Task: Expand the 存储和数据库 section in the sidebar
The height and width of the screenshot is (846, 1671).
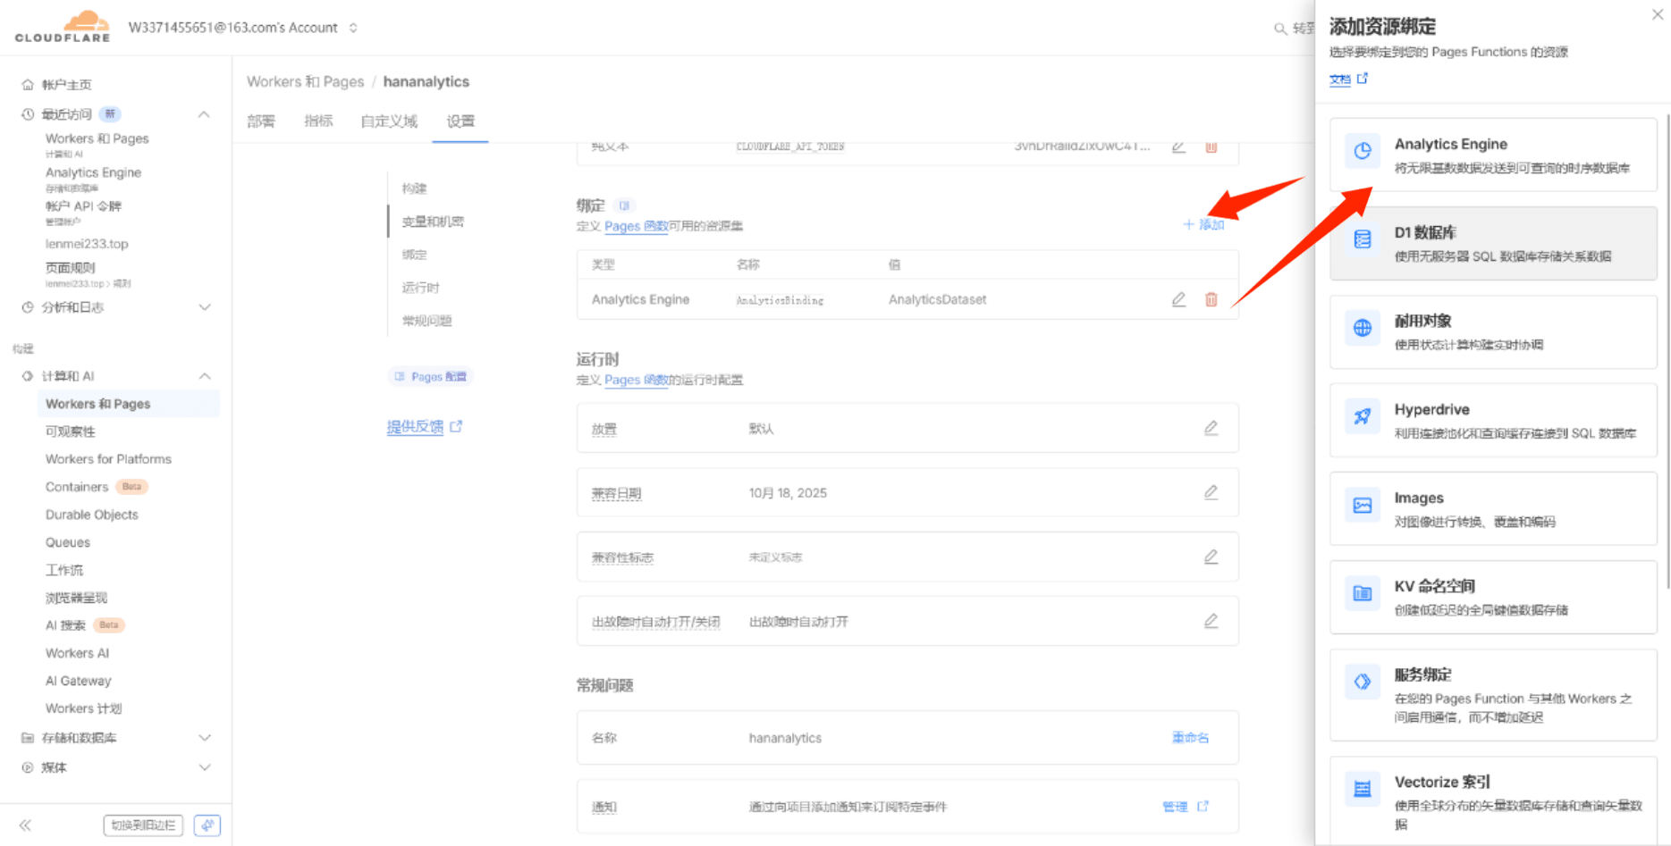Action: pos(204,738)
